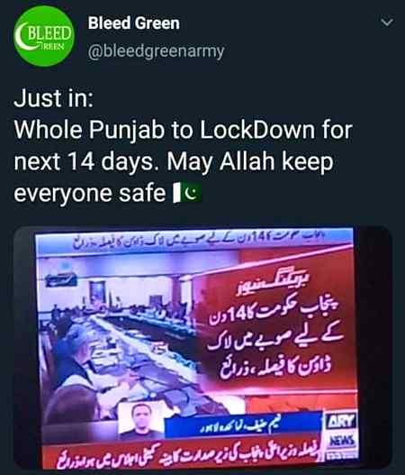Visit the @bleedgreenarmy handle
This screenshot has height=475, width=405.
pyautogui.click(x=156, y=50)
